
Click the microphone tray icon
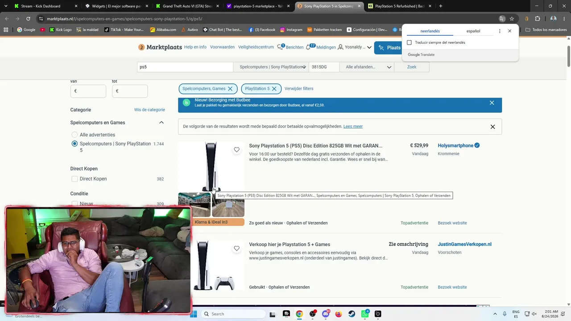(x=505, y=314)
